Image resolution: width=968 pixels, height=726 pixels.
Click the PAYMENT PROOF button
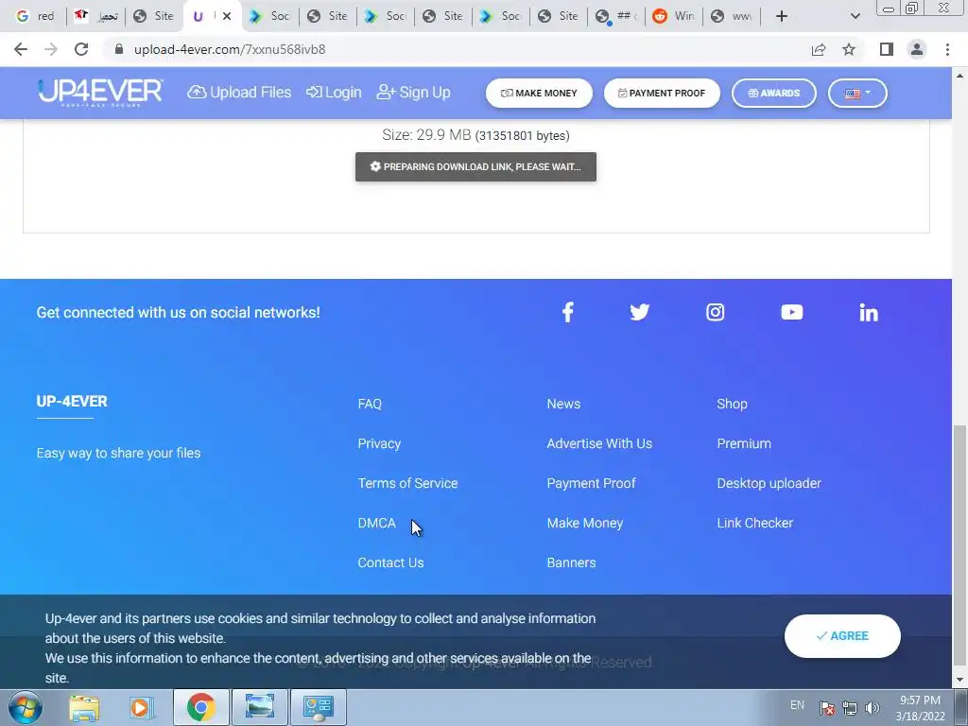[x=662, y=94]
